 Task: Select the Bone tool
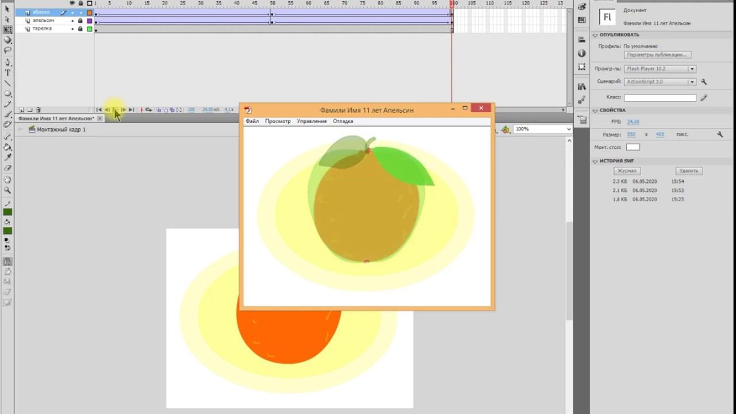pyautogui.click(x=7, y=137)
